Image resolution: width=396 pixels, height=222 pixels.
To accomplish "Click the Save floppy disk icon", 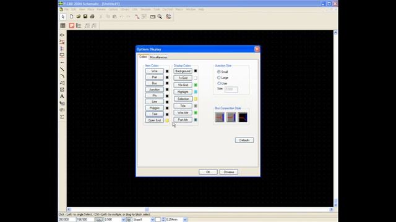I will coord(85,17).
